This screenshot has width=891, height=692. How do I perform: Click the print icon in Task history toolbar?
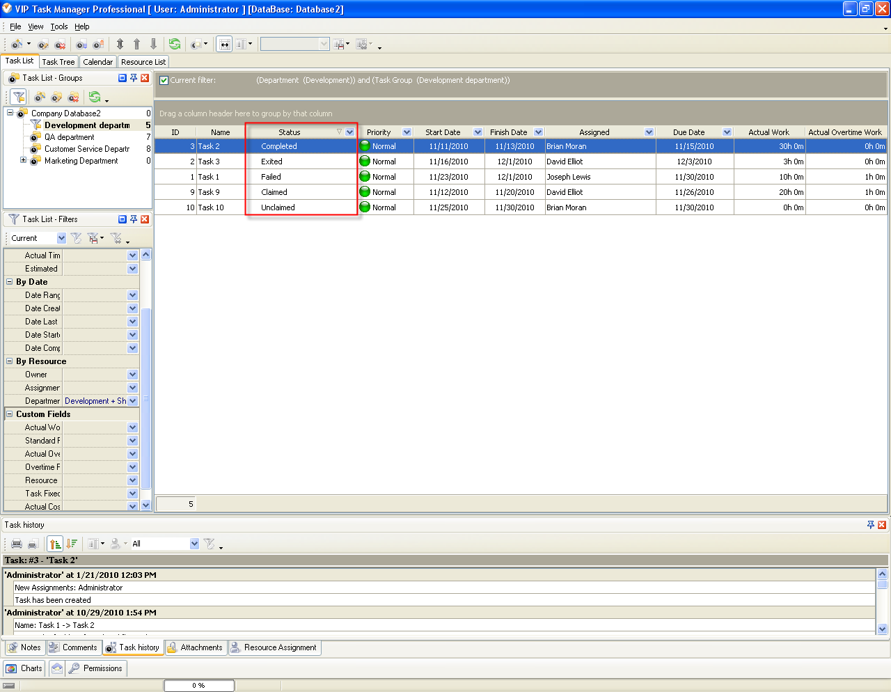(17, 544)
